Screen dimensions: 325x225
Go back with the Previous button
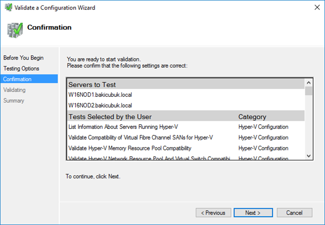coord(214,213)
